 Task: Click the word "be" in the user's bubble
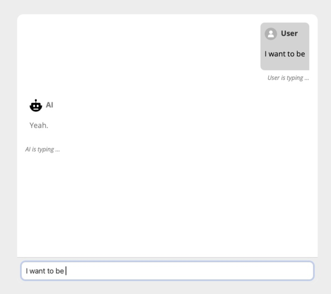coord(301,54)
